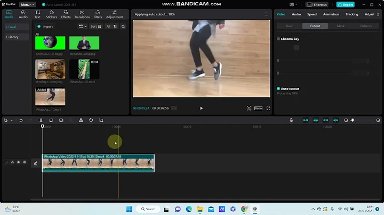Play the preview video
Image resolution: width=384 pixels, height=215 pixels.
[x=201, y=108]
